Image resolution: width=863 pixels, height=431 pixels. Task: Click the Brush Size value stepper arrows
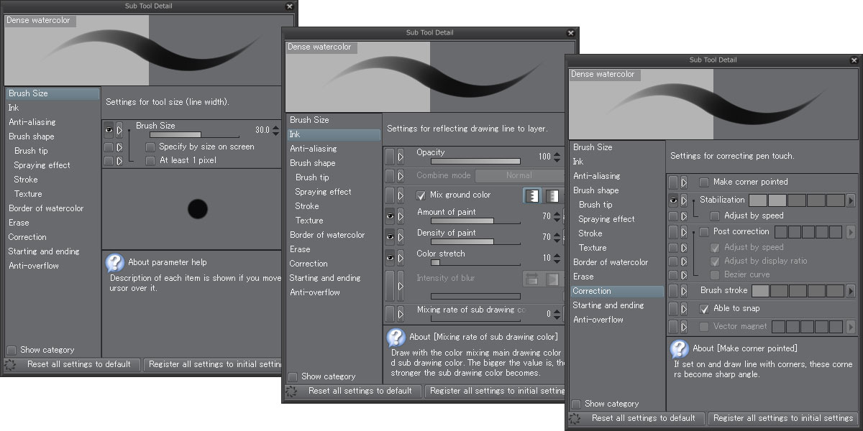tap(276, 130)
